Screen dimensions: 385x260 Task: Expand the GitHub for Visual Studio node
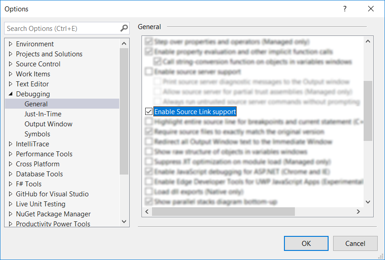[x=10, y=194]
